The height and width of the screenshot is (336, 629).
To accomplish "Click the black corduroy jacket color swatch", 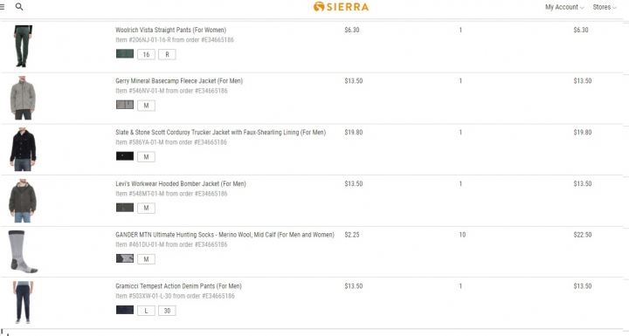I will pyautogui.click(x=125, y=156).
